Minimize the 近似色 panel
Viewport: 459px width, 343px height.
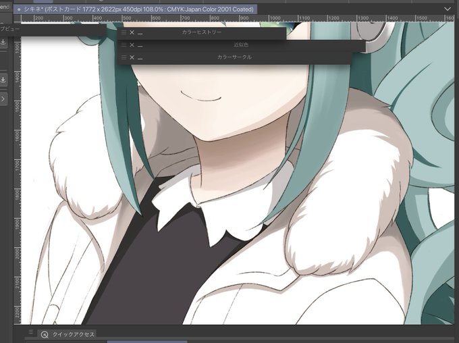[x=140, y=45]
